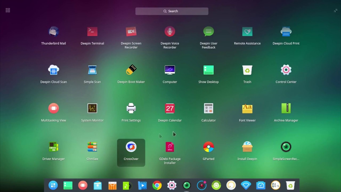Screen dimensions: 341x192
Task: Start Remote Assistance app
Action: [x=247, y=31]
